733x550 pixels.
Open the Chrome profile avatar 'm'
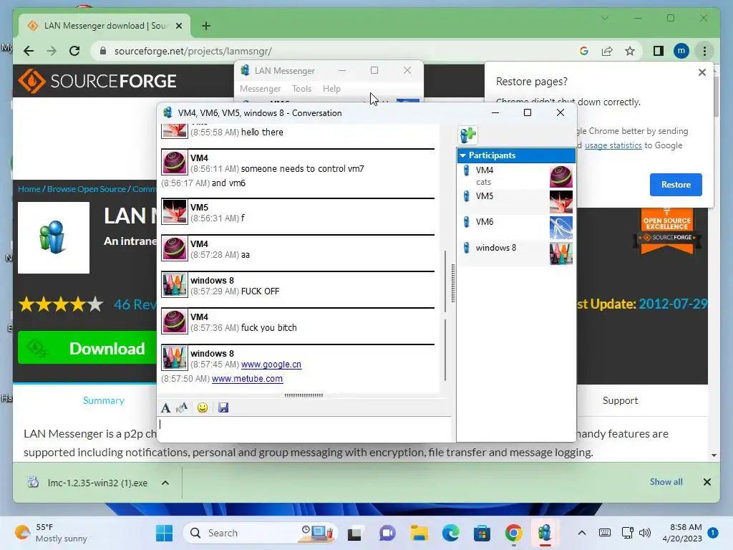pos(681,51)
